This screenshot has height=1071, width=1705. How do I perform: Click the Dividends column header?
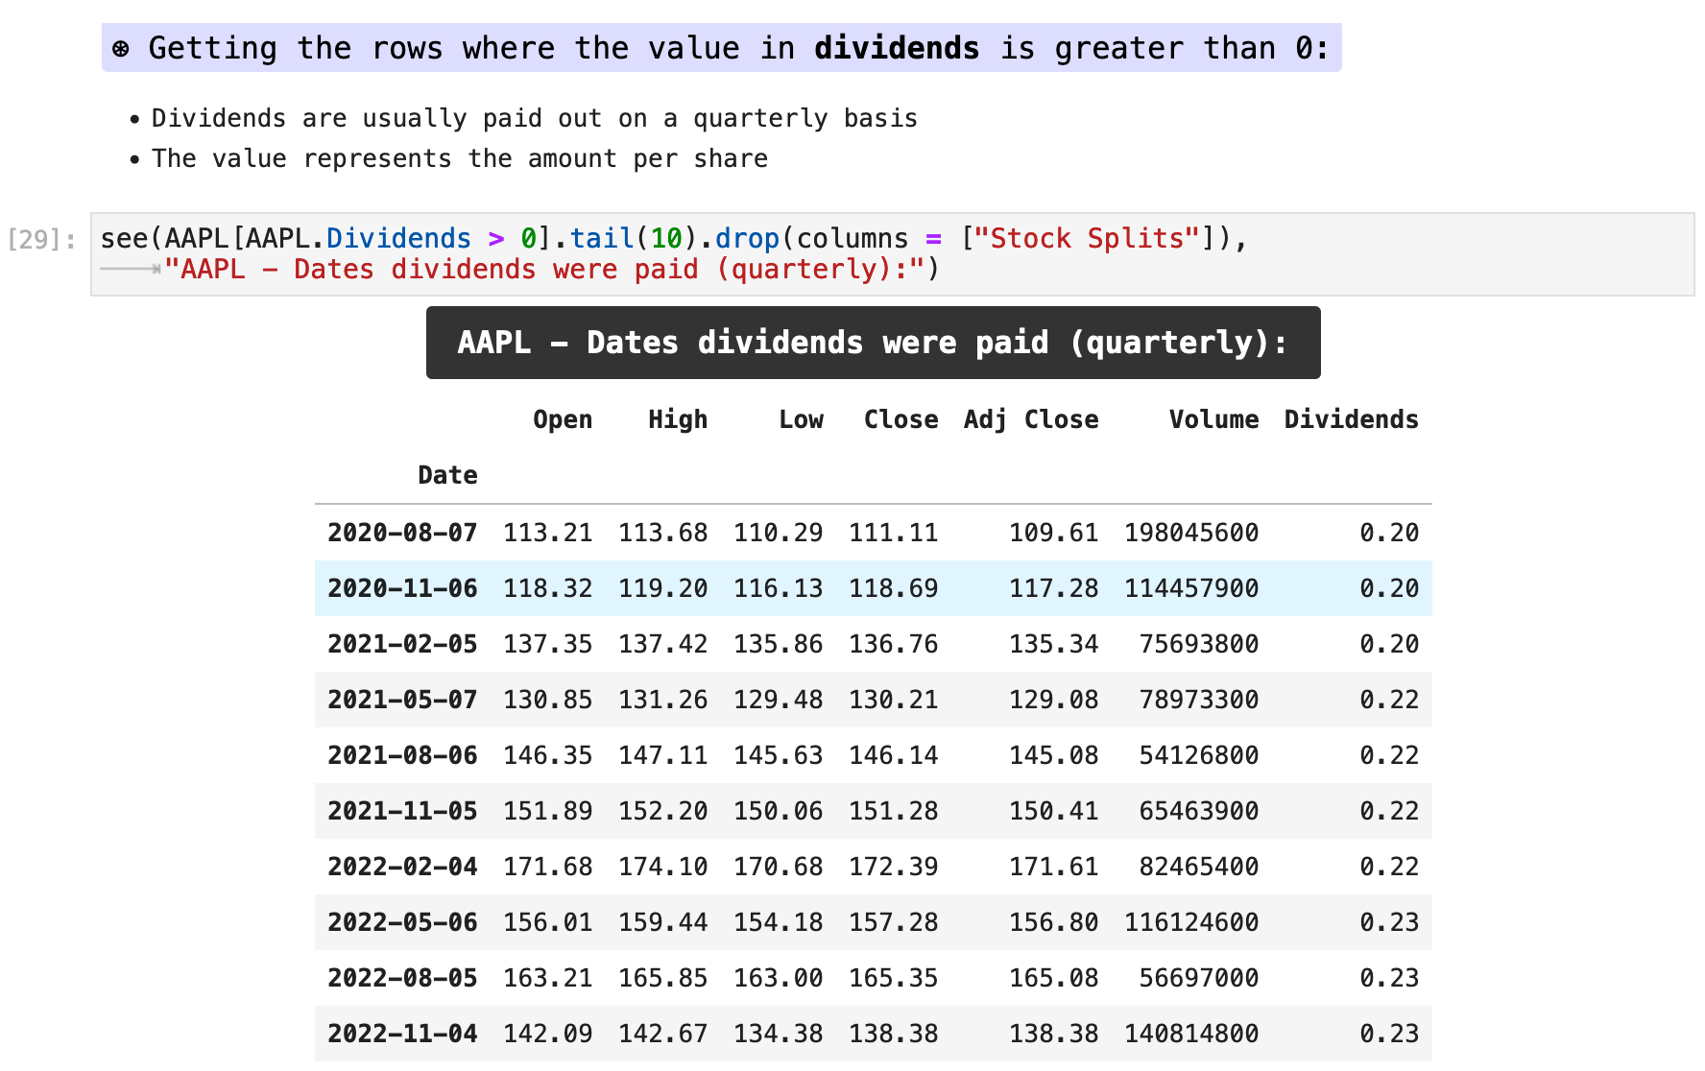coord(1352,419)
